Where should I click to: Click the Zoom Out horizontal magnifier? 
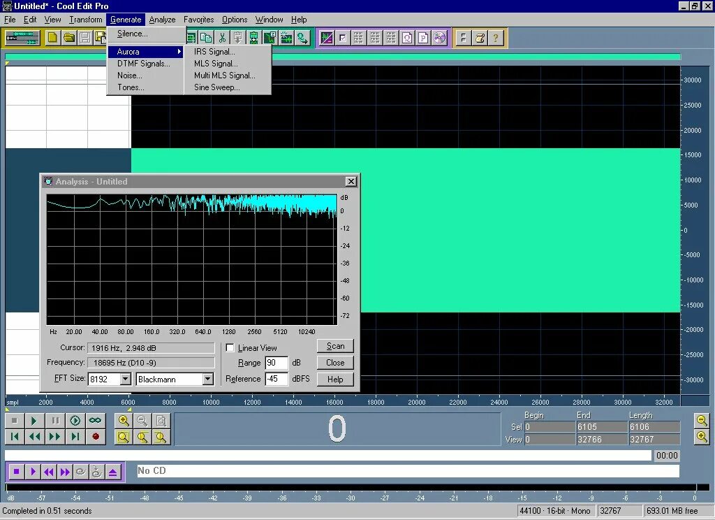tap(142, 421)
